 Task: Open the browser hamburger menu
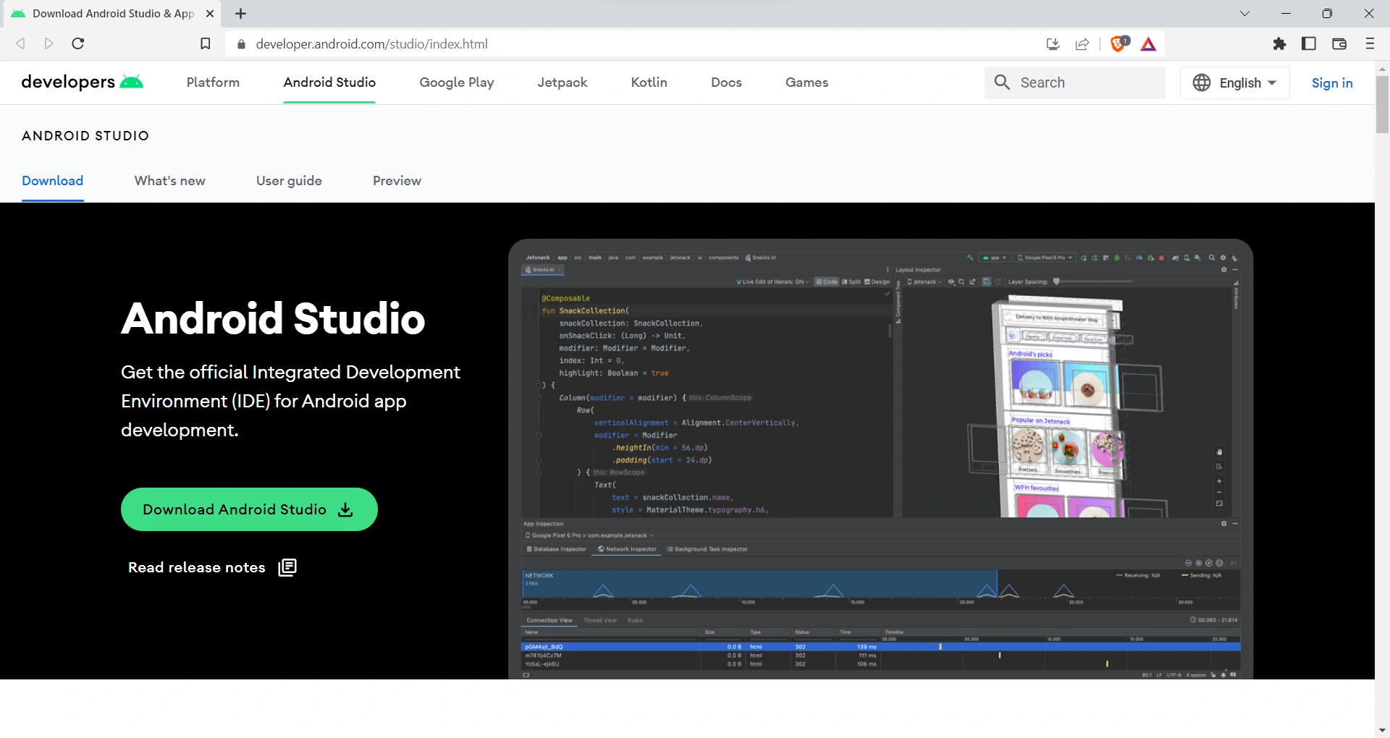pyautogui.click(x=1370, y=44)
